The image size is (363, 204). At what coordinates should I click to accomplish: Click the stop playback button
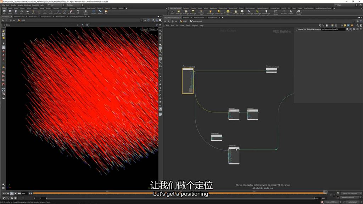(x=12, y=193)
